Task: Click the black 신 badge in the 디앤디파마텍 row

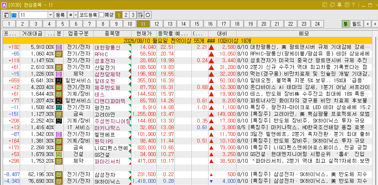Action: pyautogui.click(x=59, y=101)
